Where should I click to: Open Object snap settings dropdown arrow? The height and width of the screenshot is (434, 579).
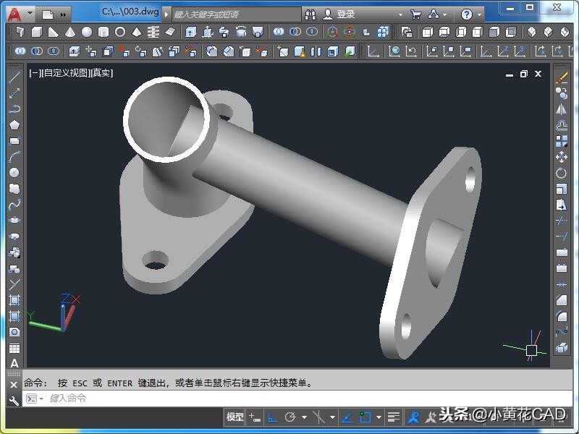(379, 417)
